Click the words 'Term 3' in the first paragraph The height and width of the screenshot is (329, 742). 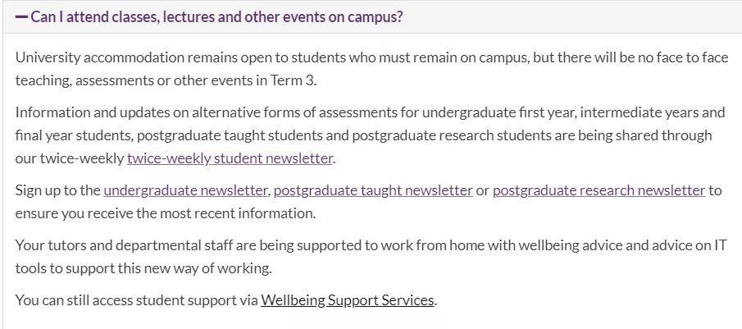(292, 80)
